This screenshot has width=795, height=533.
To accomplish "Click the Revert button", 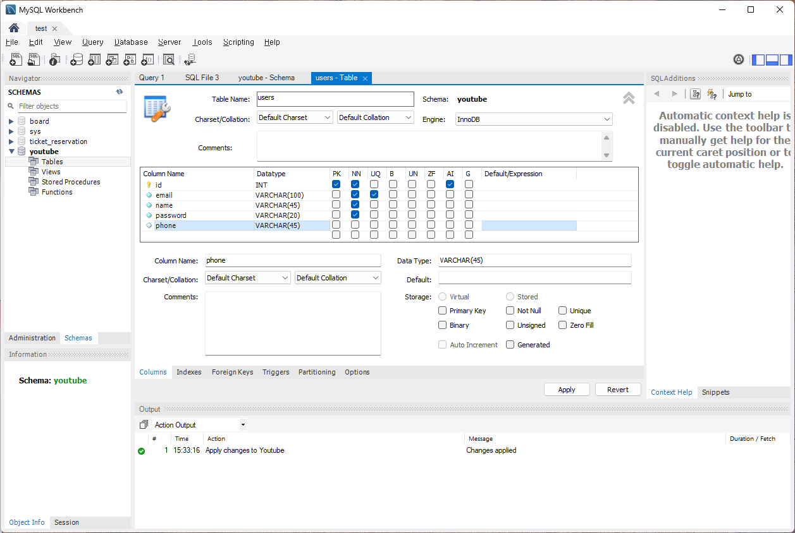I will pos(618,390).
